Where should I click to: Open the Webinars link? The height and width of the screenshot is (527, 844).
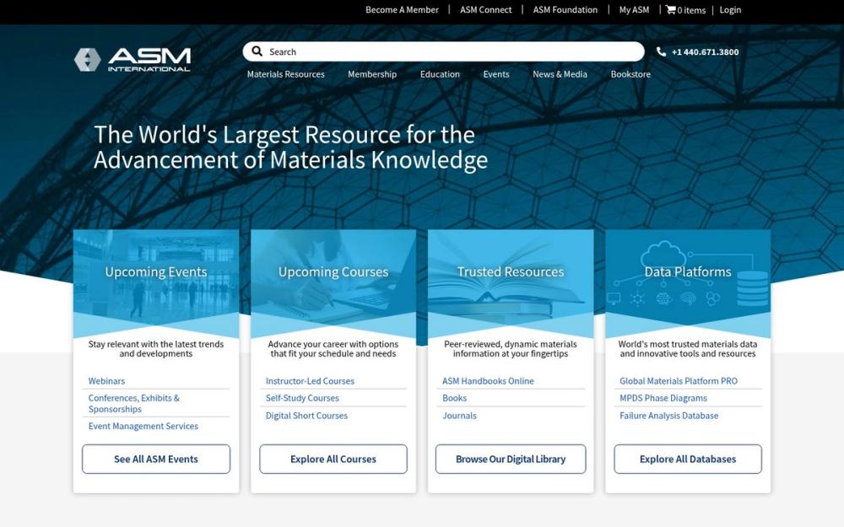point(106,381)
